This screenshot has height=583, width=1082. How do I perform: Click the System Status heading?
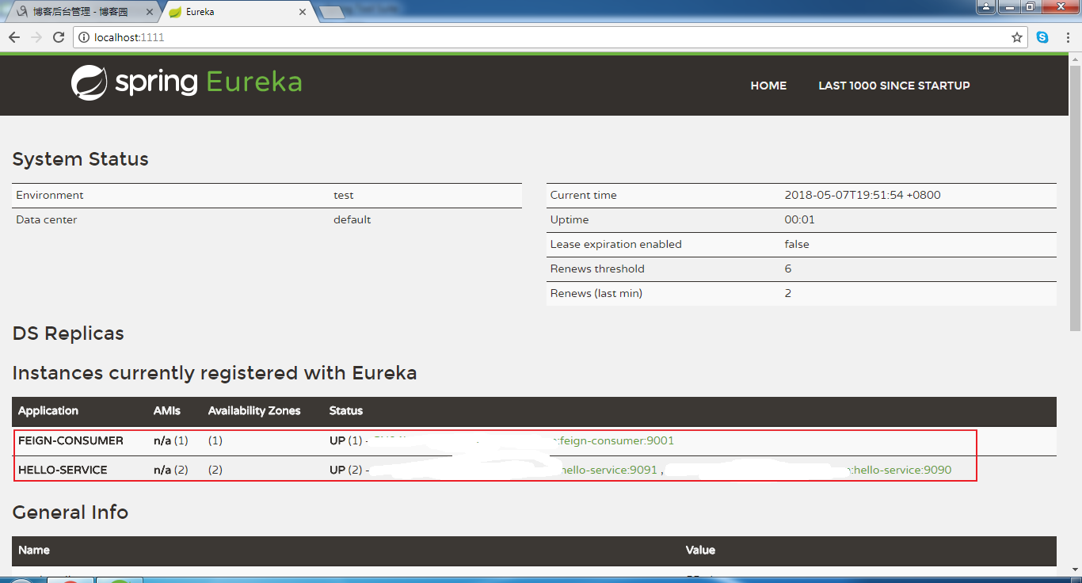(x=80, y=159)
